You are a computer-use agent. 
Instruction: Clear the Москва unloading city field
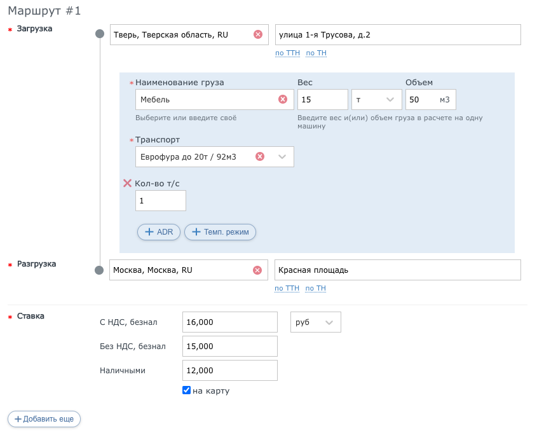258,270
